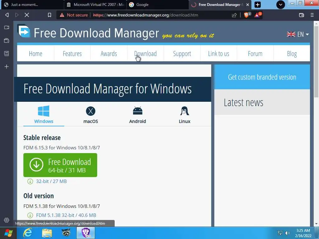The width and height of the screenshot is (319, 239).
Task: Open a new tab with the plus button
Action: [258, 5]
